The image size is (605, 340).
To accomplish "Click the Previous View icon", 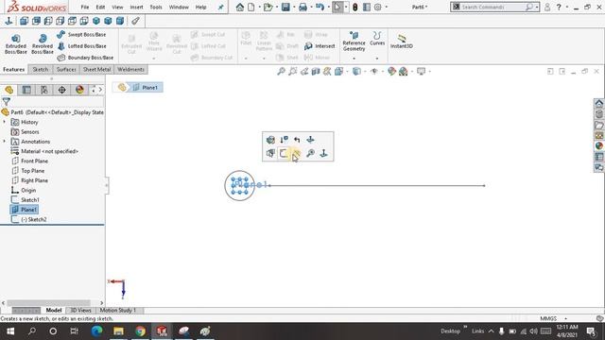I will pyautogui.click(x=304, y=72).
